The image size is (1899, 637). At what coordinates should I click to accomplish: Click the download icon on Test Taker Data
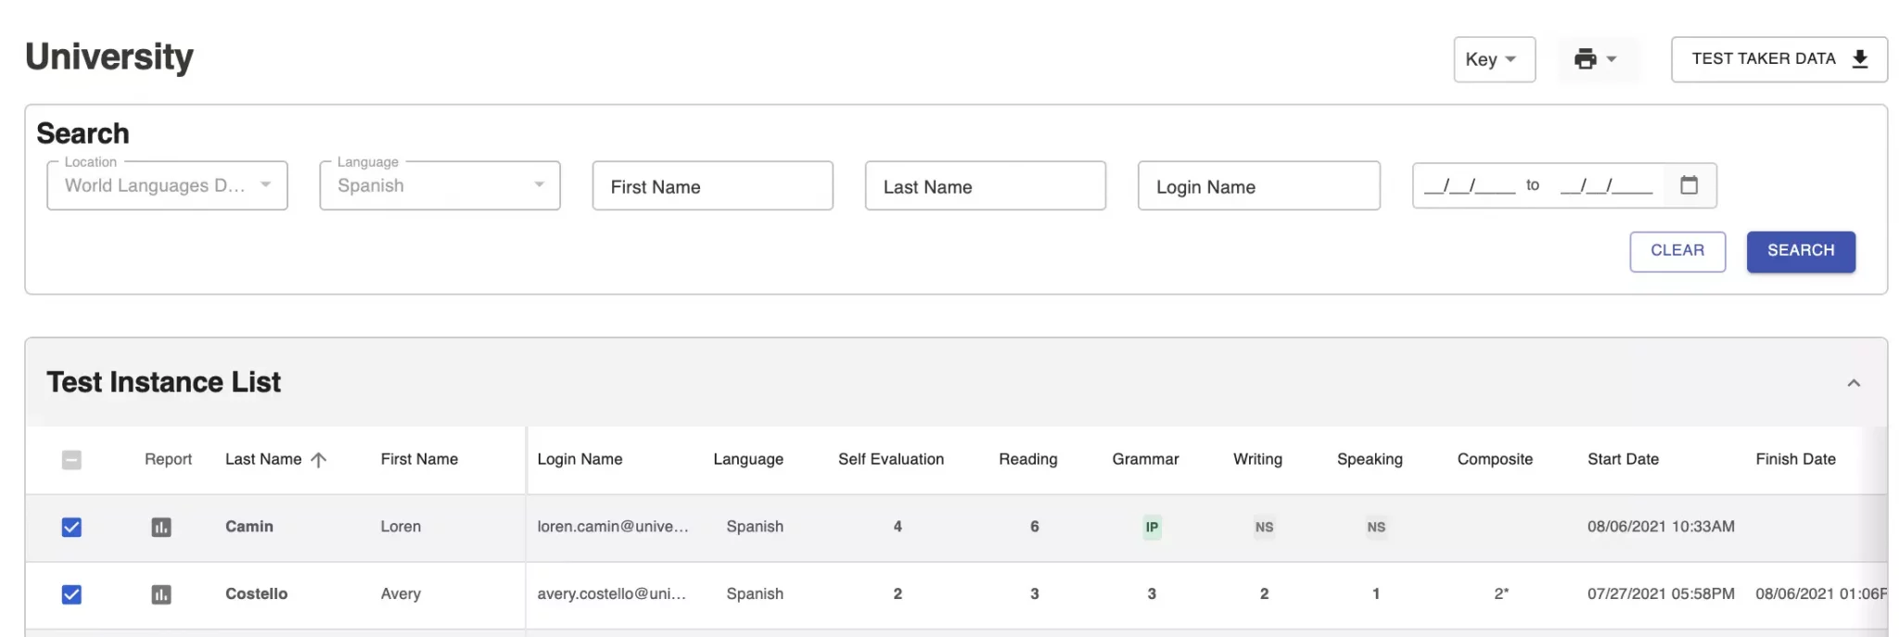coord(1859,59)
